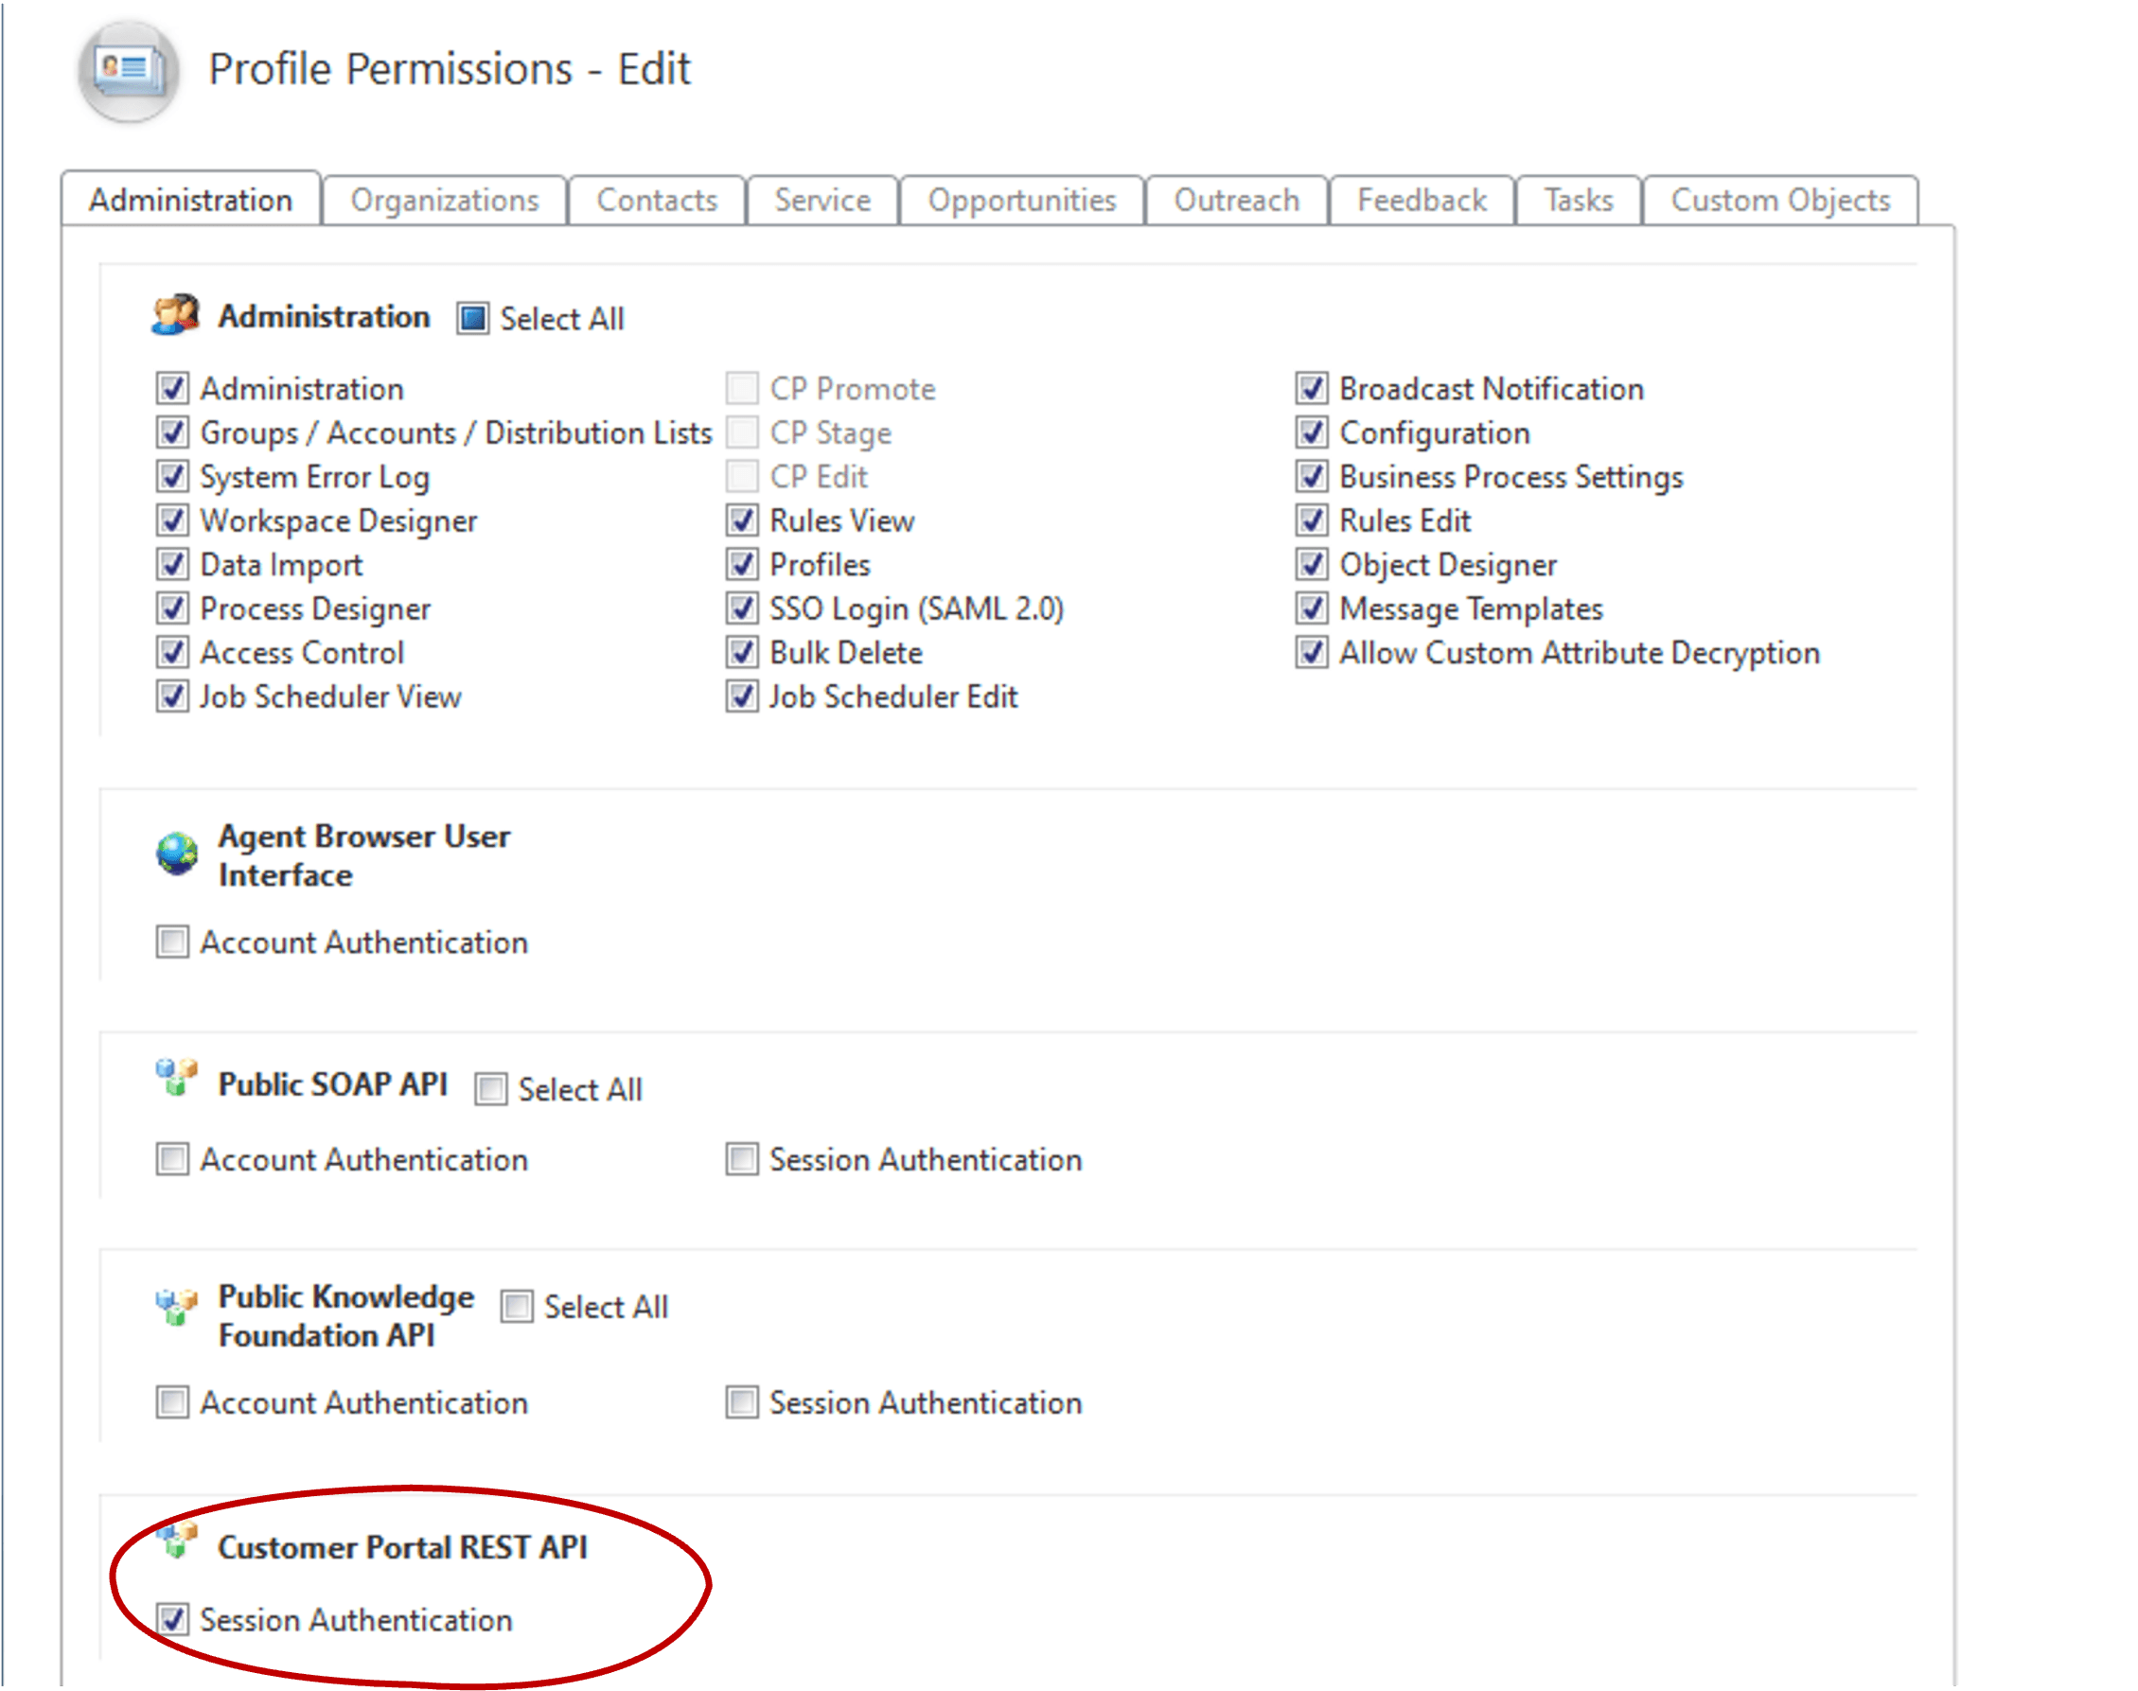This screenshot has width=2138, height=1691.
Task: Click the Agent Browser globe icon
Action: (x=177, y=854)
